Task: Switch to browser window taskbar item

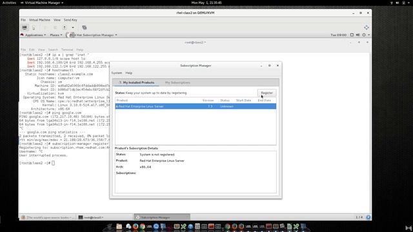Action: (48, 218)
